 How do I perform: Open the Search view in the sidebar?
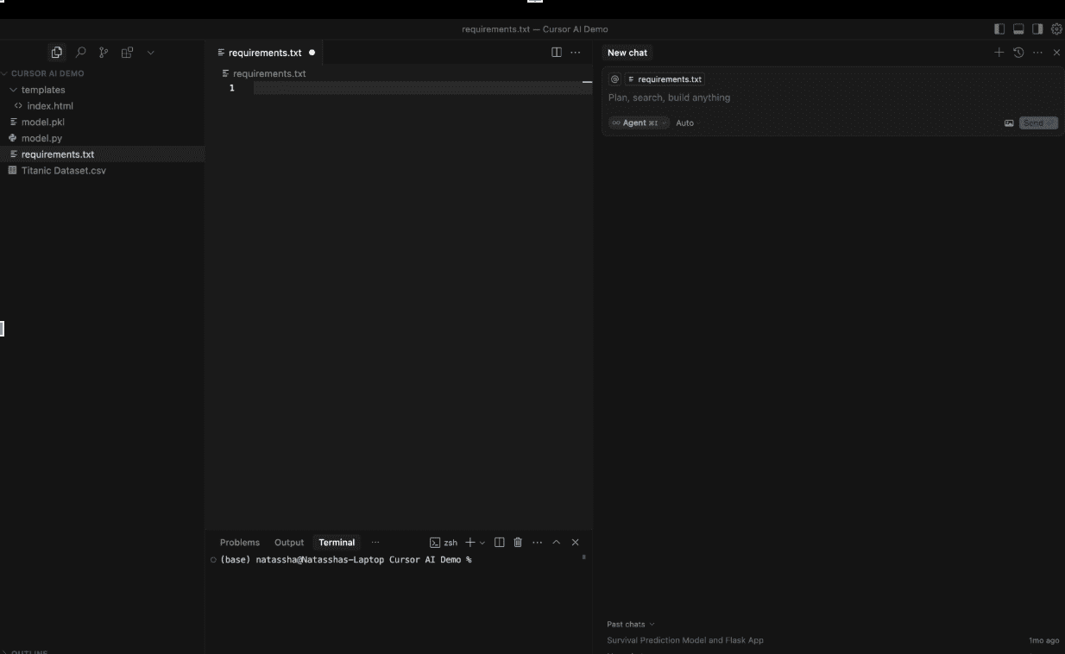80,53
